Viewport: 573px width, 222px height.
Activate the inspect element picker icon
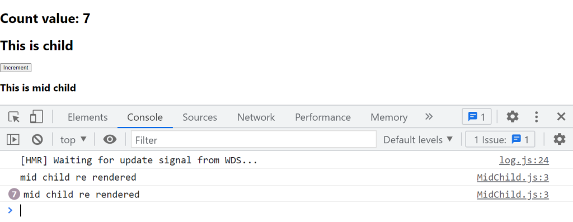click(x=14, y=117)
